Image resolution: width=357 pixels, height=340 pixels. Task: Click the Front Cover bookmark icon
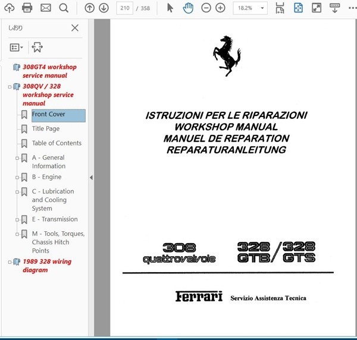point(24,115)
